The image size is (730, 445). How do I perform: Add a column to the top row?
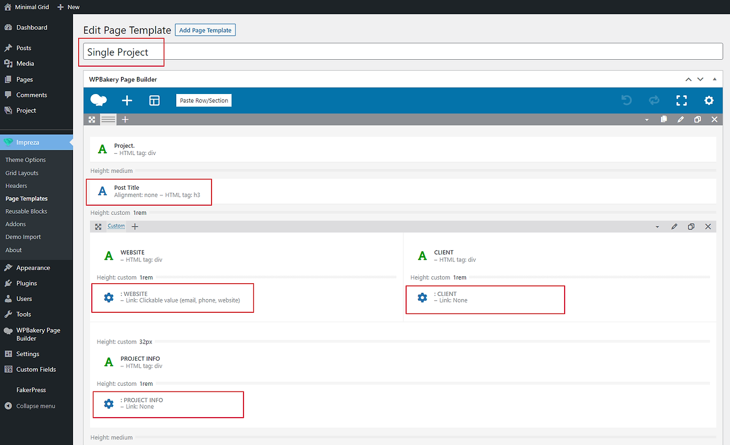[x=125, y=120]
